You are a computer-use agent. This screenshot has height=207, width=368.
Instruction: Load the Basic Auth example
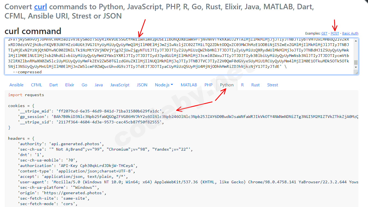pyautogui.click(x=350, y=34)
